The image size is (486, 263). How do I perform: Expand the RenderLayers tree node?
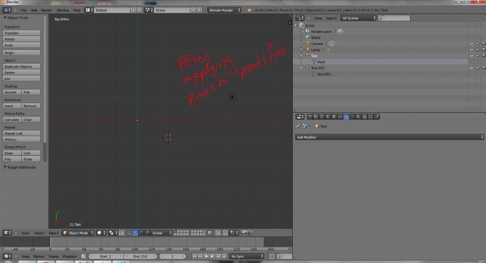click(303, 31)
